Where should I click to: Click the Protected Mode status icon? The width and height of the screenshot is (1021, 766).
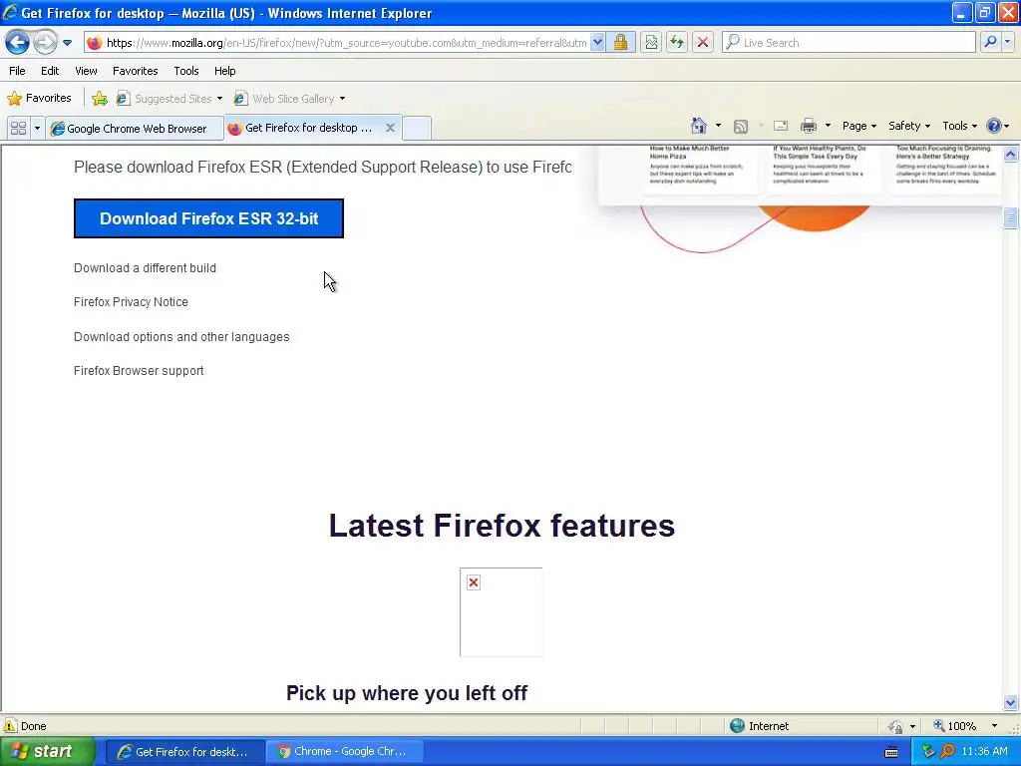[896, 726]
